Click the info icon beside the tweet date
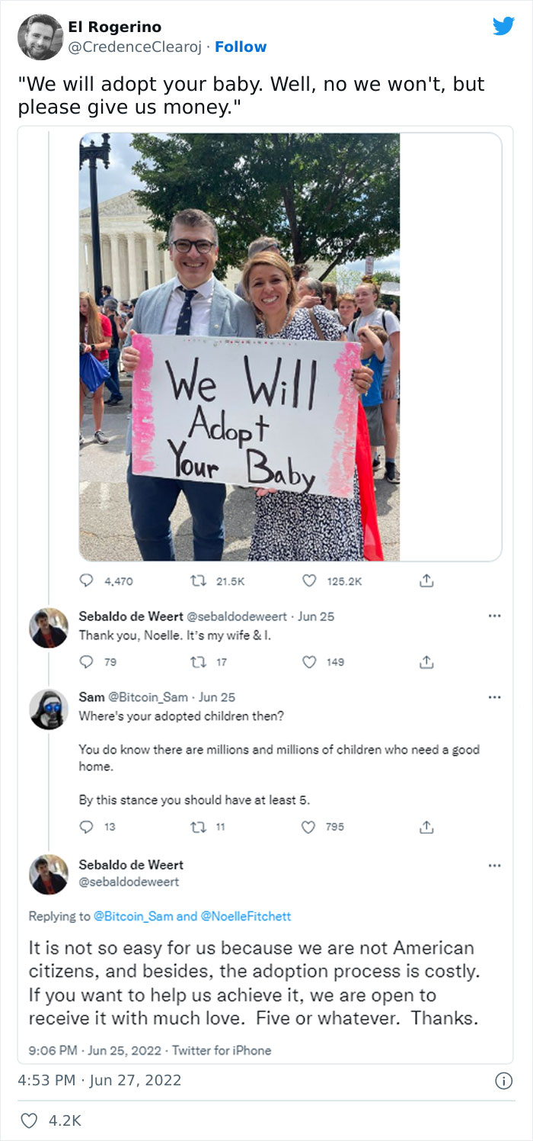 pos(503,1081)
